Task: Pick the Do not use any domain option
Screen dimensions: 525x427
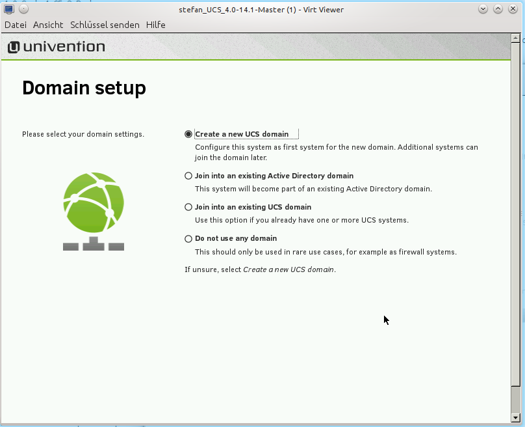Action: pos(188,238)
